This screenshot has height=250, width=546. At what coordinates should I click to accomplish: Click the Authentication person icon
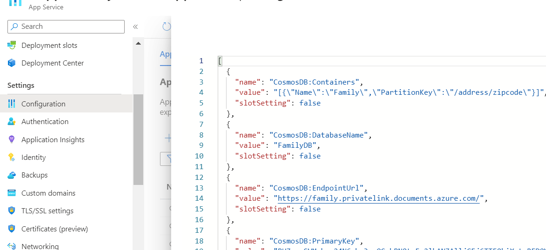12,121
